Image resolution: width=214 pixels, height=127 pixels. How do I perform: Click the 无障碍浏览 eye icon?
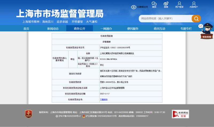tap(133, 7)
